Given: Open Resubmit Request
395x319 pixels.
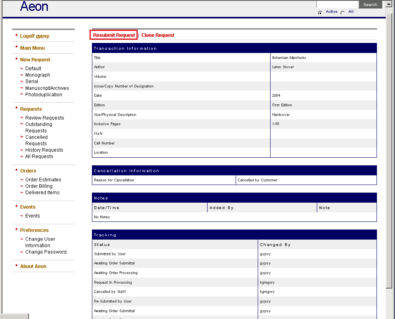Looking at the screenshot, I should [114, 35].
